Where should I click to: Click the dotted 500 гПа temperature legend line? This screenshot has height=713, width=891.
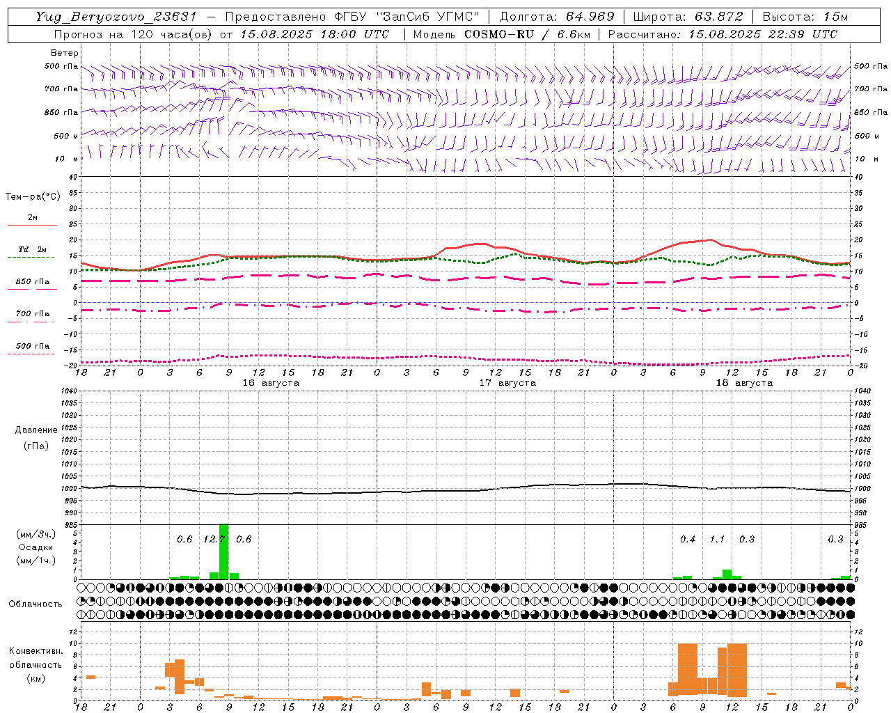(x=31, y=354)
